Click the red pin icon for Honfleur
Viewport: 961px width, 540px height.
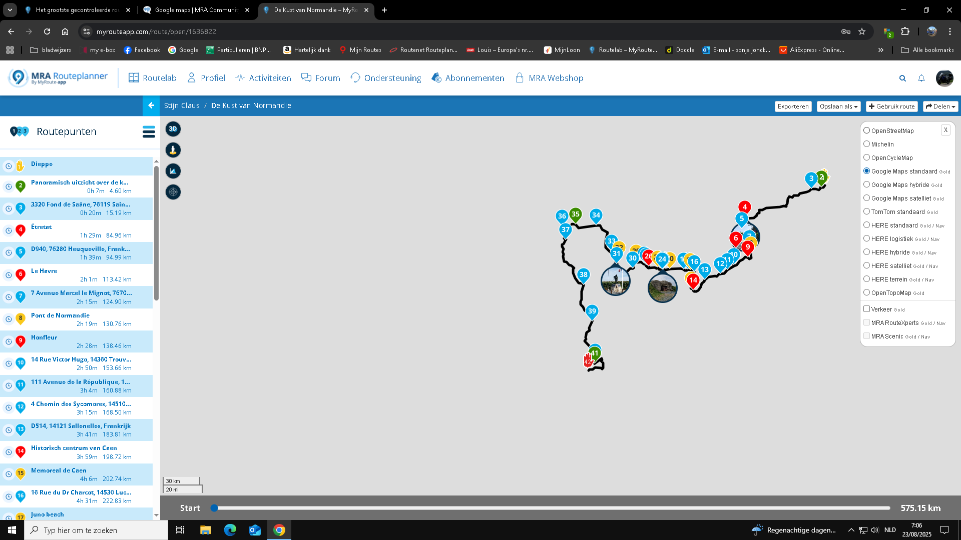(x=21, y=341)
